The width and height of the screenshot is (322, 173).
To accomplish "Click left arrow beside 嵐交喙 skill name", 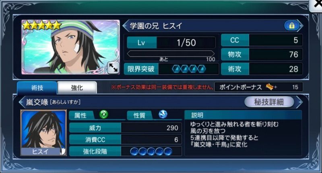I will [21, 102].
